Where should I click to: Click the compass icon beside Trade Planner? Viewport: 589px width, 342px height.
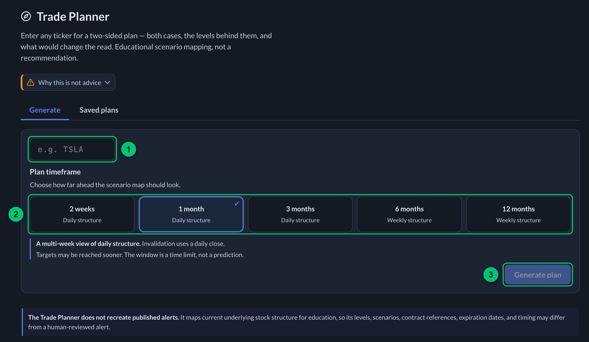coord(26,16)
